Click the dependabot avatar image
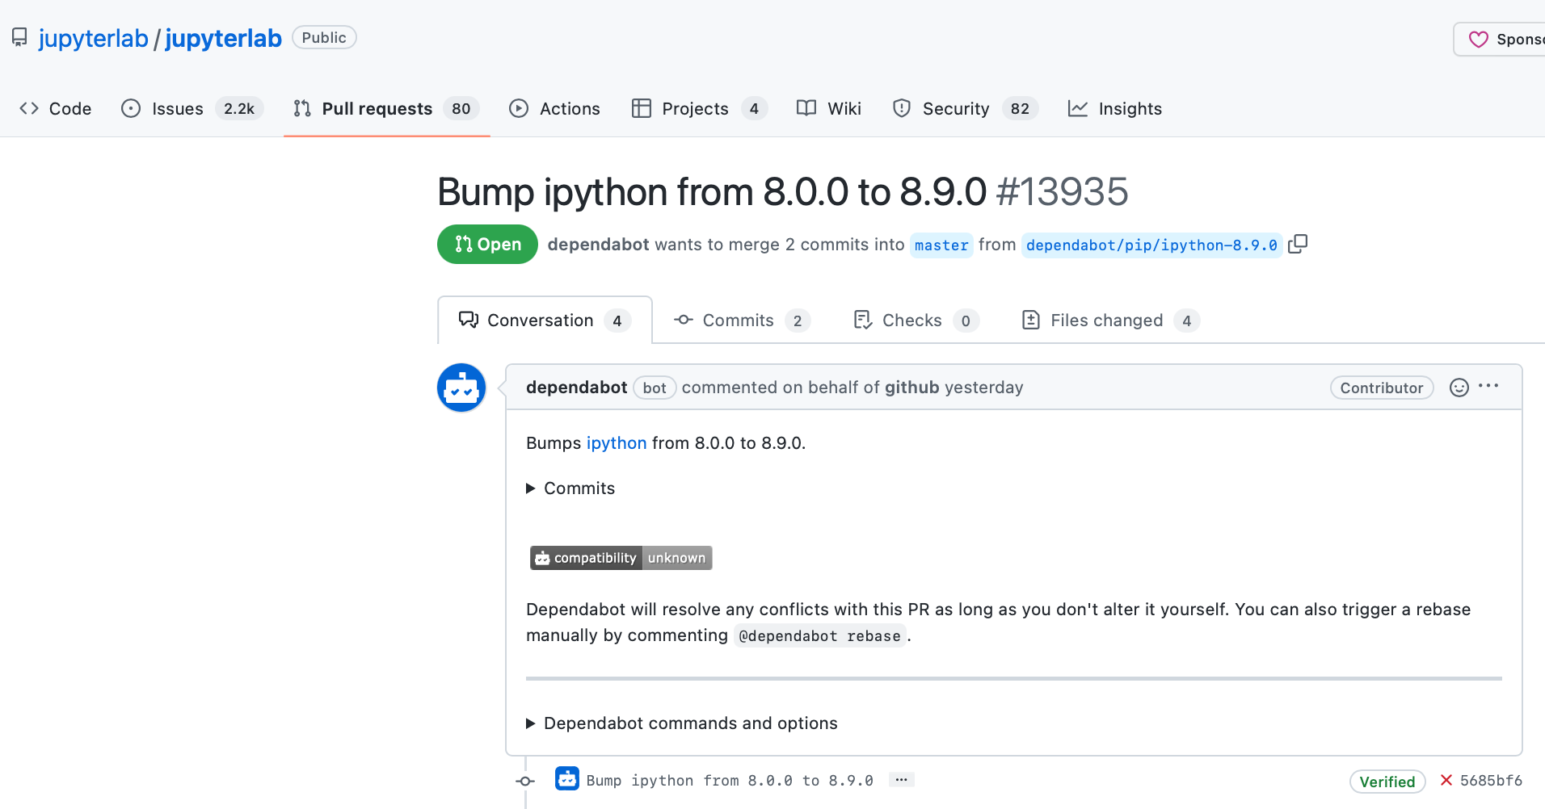 coord(461,388)
